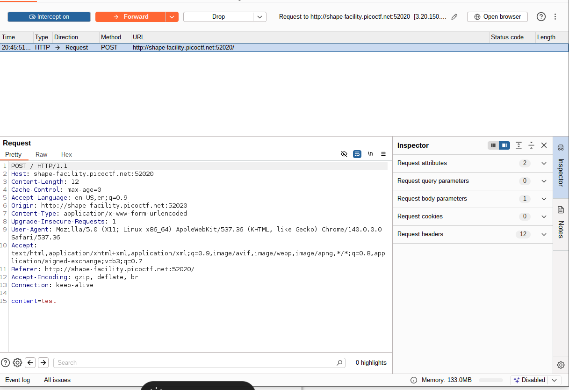
Task: Open the three-dot options menu
Action: coord(555,17)
